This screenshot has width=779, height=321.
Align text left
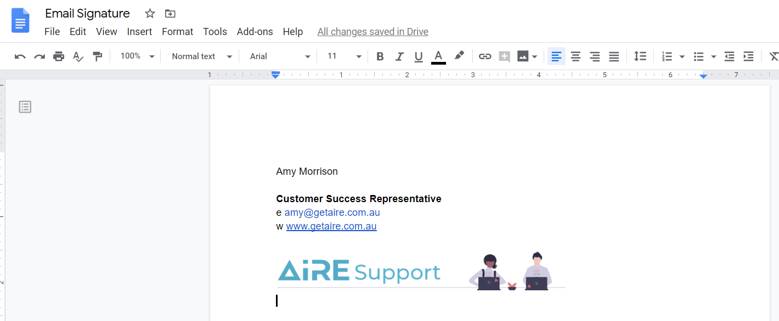click(x=556, y=56)
